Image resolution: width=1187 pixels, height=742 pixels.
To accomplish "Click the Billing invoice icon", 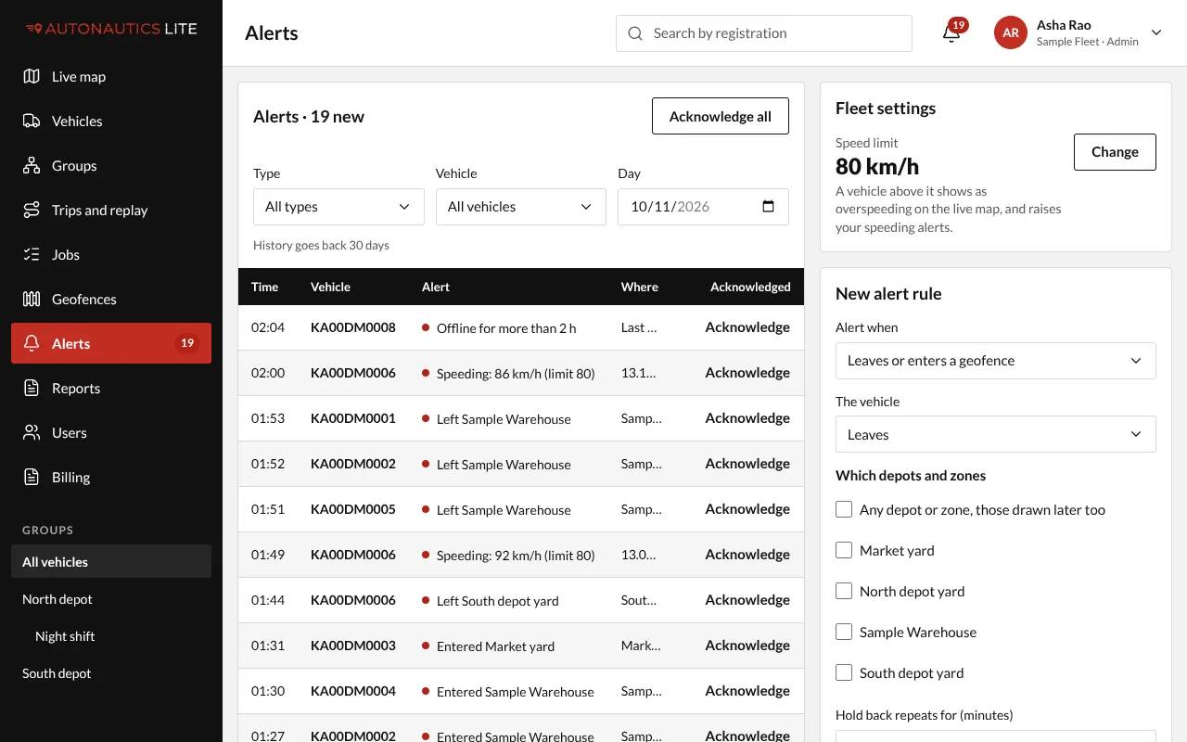I will click(32, 477).
